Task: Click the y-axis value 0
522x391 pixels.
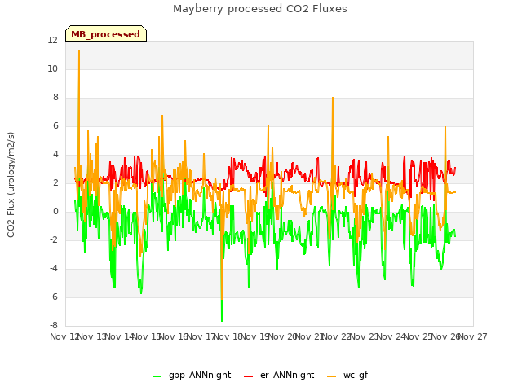Action: click(55, 212)
